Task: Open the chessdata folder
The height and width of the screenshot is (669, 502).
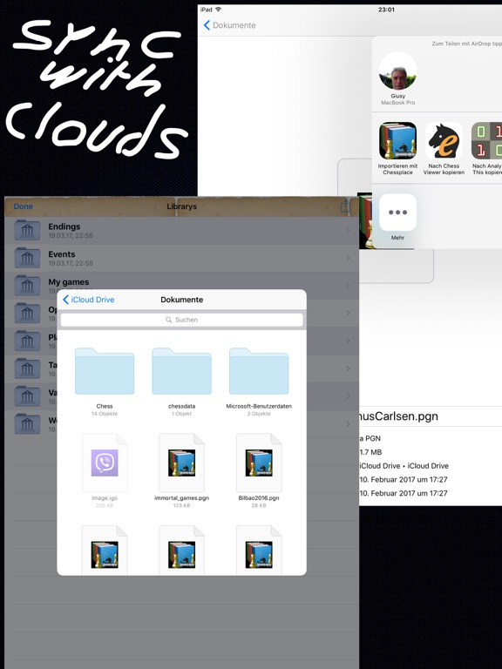Action: pos(182,371)
